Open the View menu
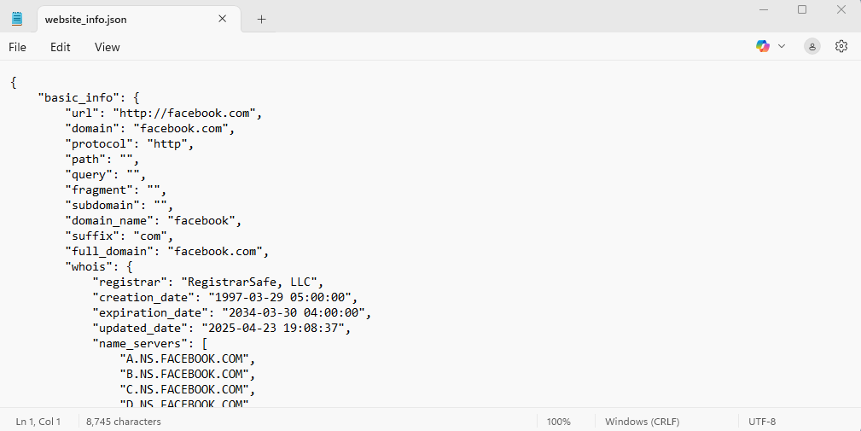This screenshot has height=431, width=861. tap(107, 47)
